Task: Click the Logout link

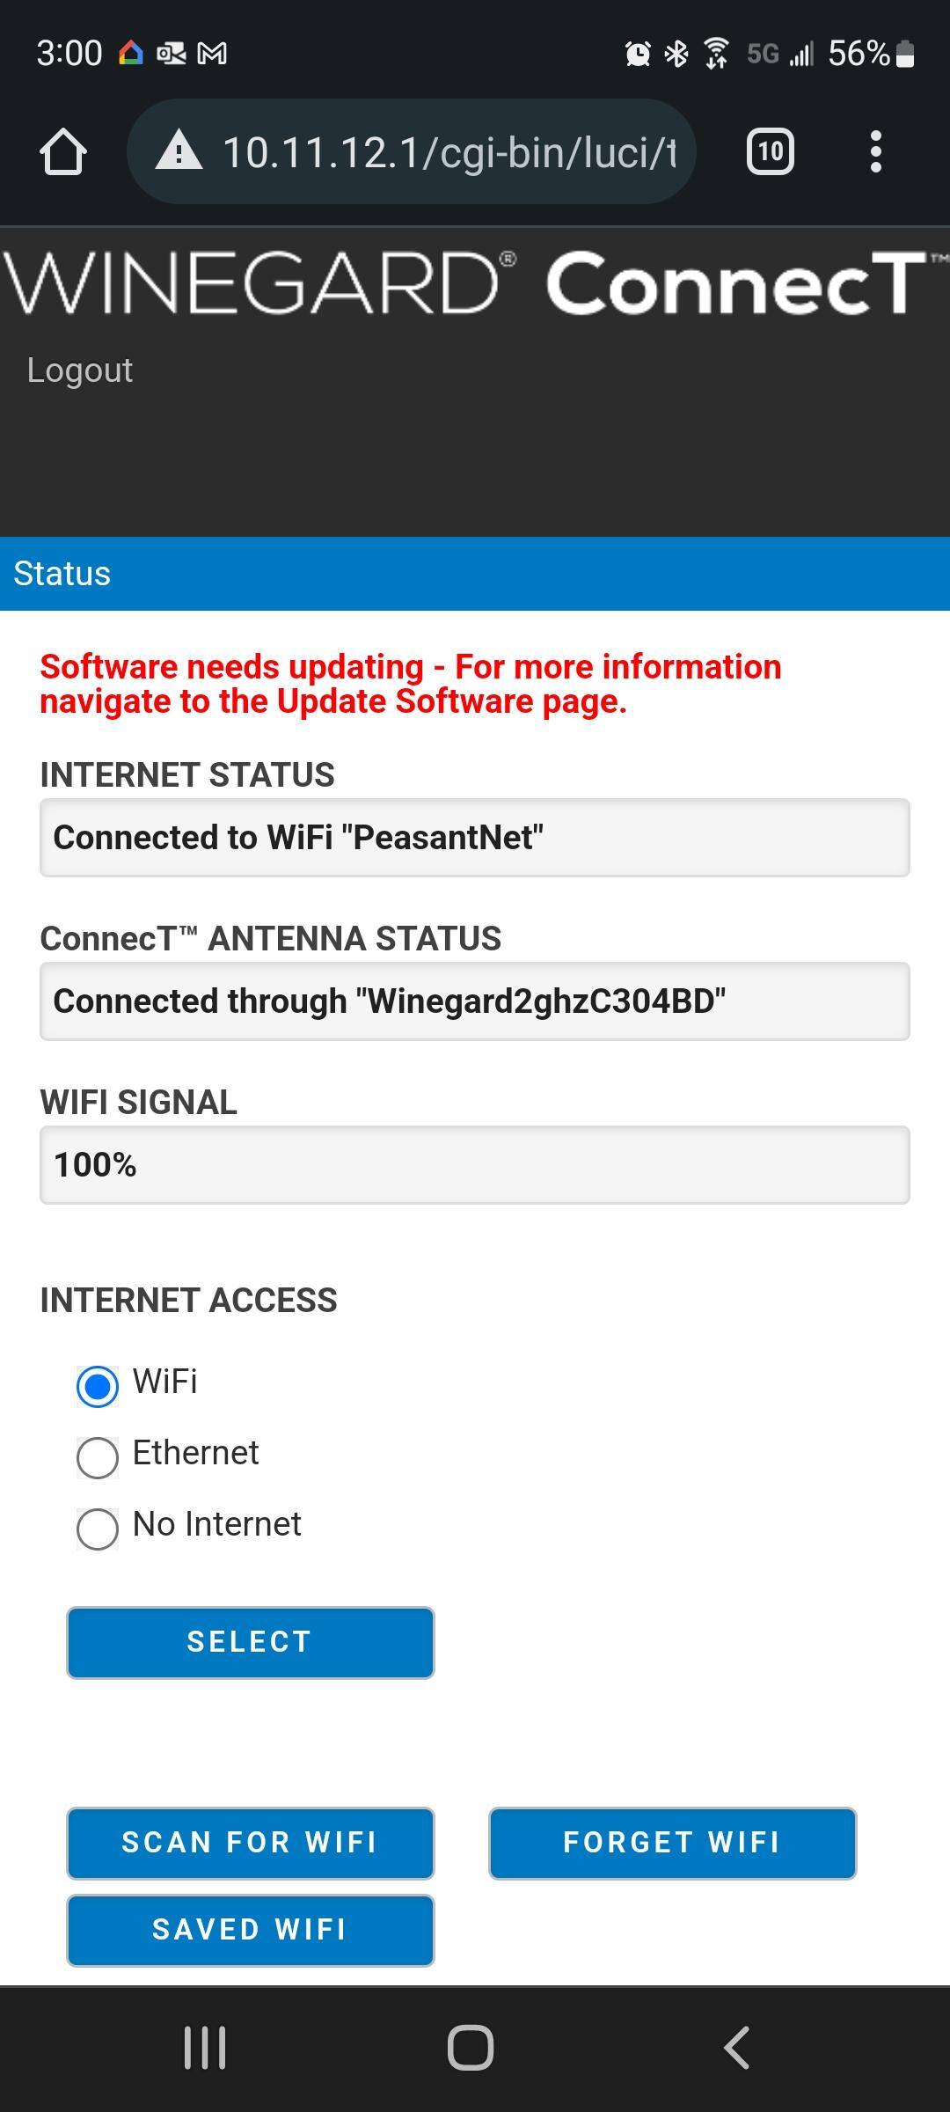Action: click(80, 370)
